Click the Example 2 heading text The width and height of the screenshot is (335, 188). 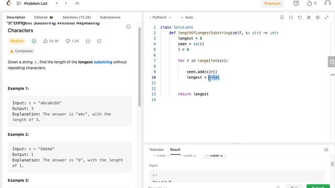pos(18,135)
